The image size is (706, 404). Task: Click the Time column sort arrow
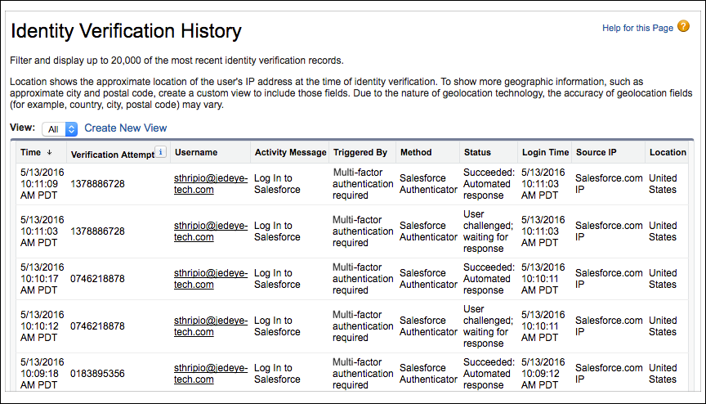[x=50, y=153]
